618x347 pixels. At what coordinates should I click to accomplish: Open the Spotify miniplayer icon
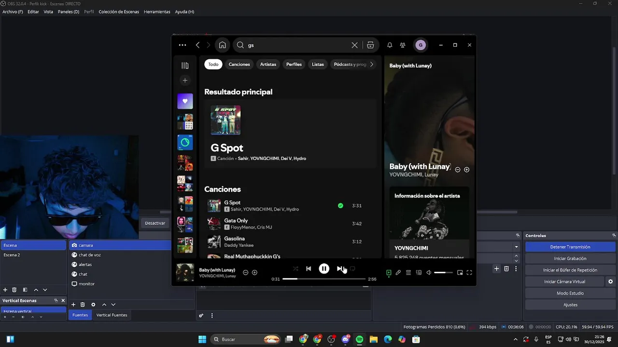(x=460, y=272)
